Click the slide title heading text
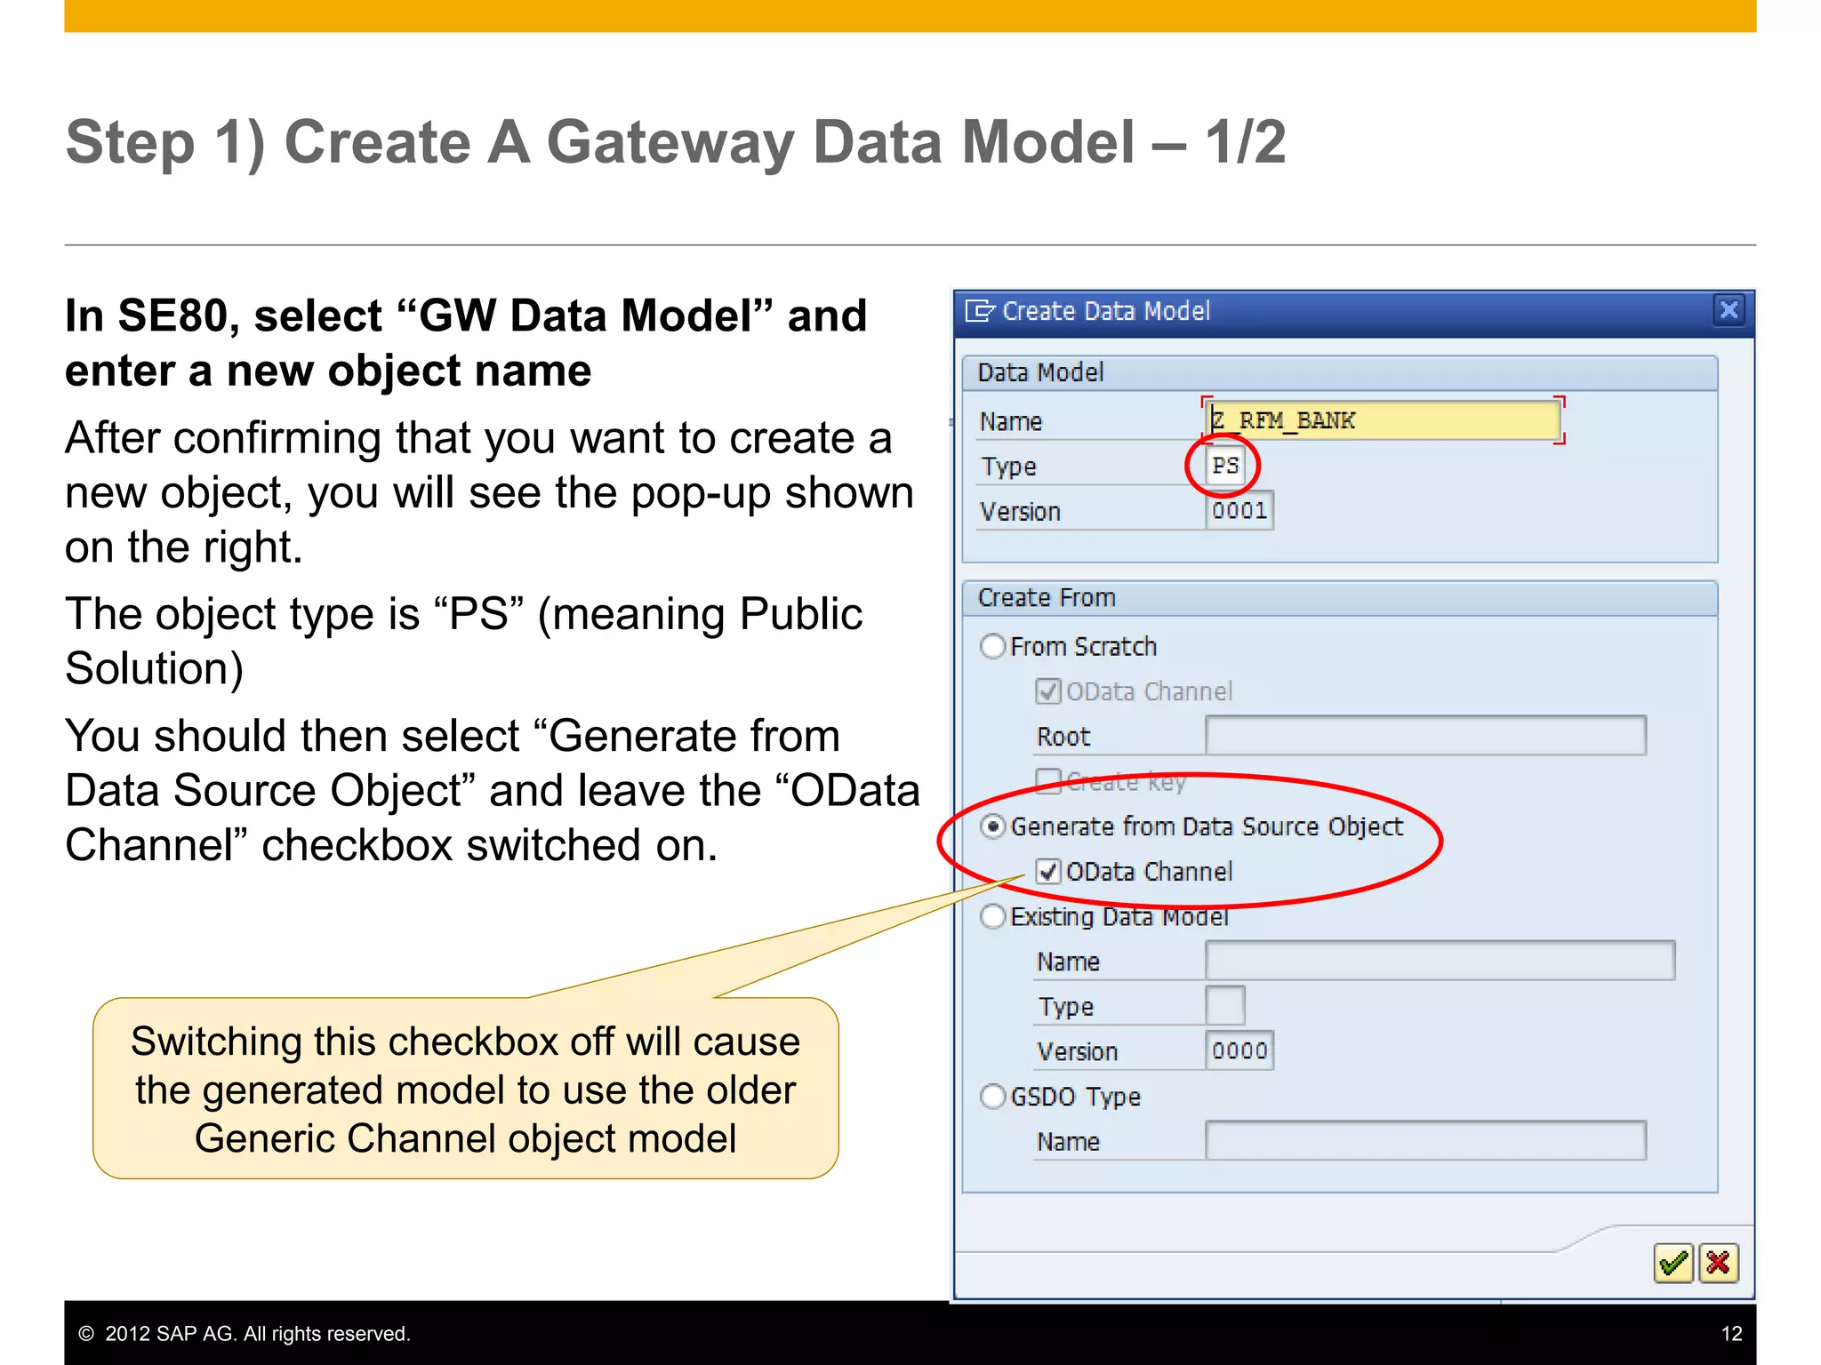Image resolution: width=1821 pixels, height=1365 pixels. (676, 142)
